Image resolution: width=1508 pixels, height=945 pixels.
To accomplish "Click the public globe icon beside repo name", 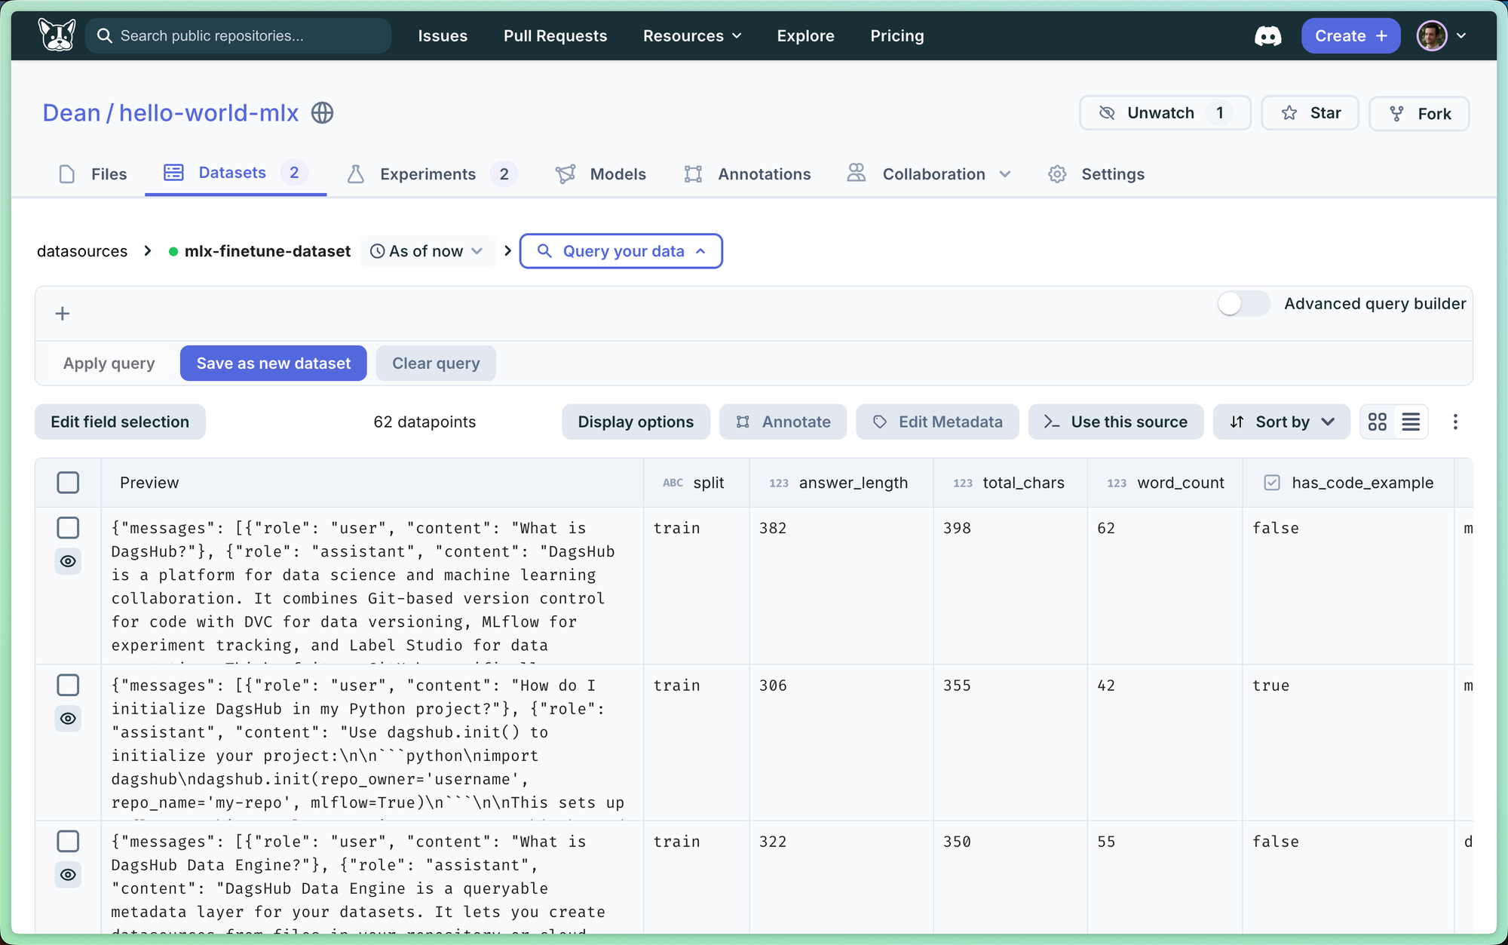I will coord(323,113).
